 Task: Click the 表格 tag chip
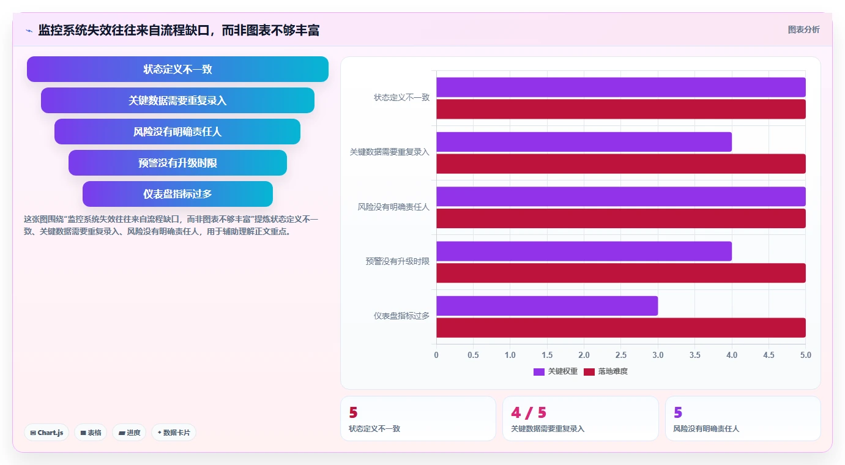coord(91,433)
